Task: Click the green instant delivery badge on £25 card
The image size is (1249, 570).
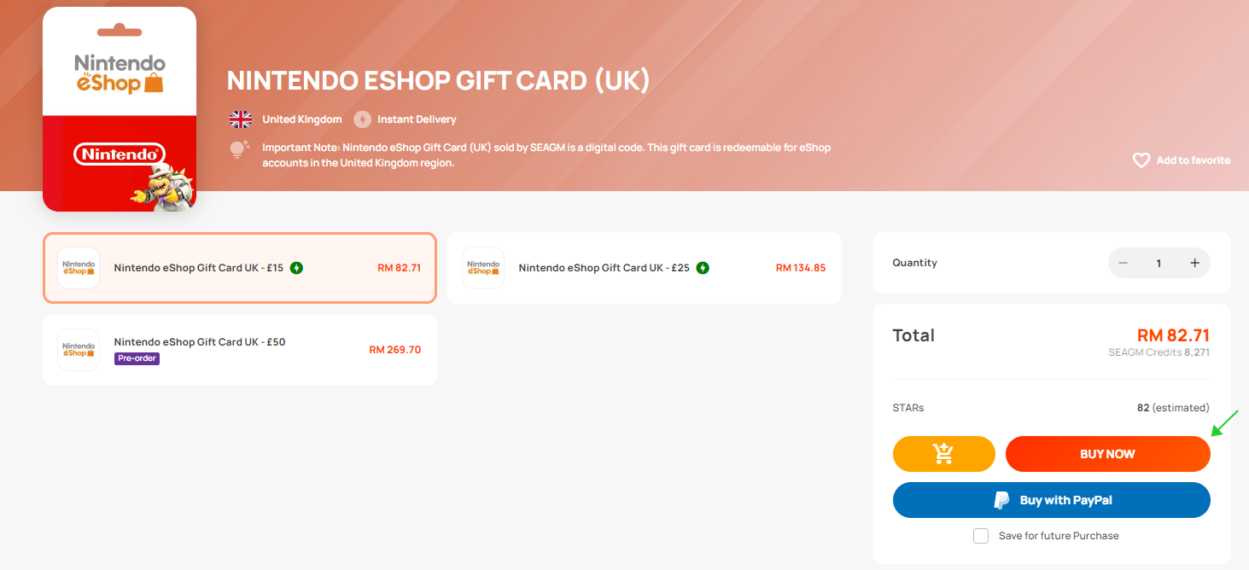Action: tap(703, 268)
